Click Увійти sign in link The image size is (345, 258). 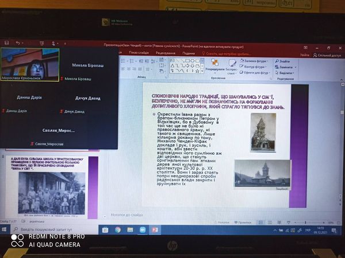pyautogui.click(x=305, y=55)
